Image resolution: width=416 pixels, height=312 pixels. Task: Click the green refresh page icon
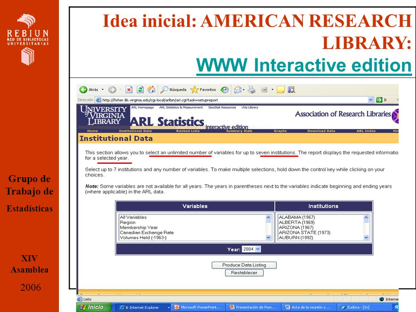[x=140, y=90]
